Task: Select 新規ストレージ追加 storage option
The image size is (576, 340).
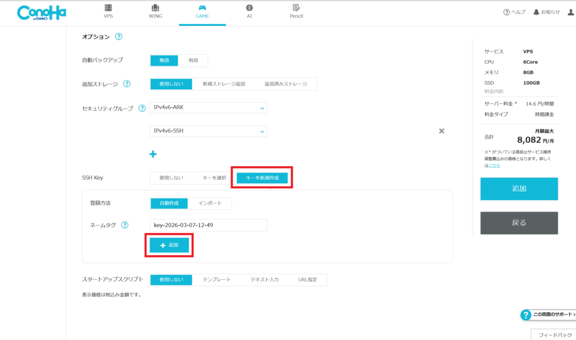Action: pos(224,84)
